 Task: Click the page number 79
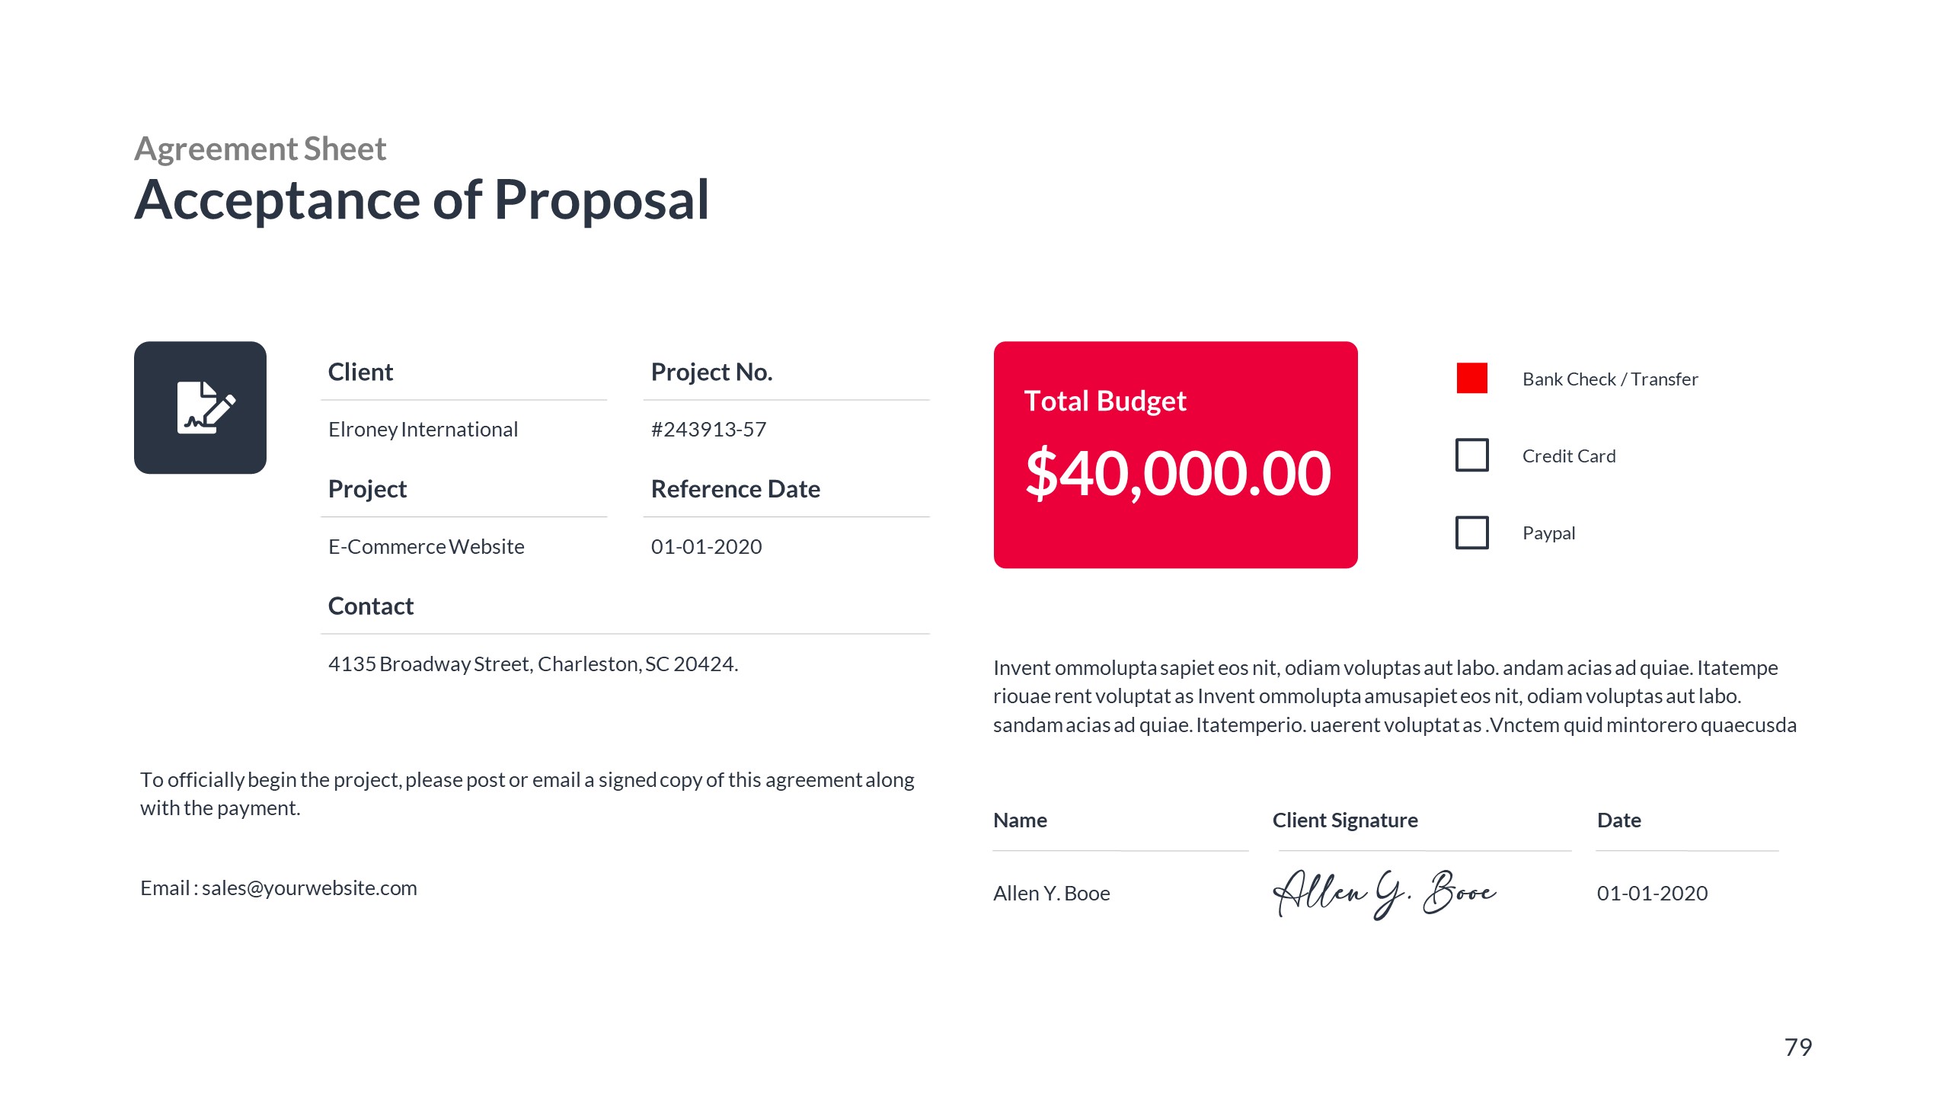pos(1797,1047)
